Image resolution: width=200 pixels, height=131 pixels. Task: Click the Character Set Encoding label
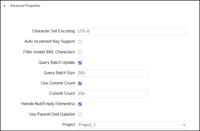pos(54,31)
